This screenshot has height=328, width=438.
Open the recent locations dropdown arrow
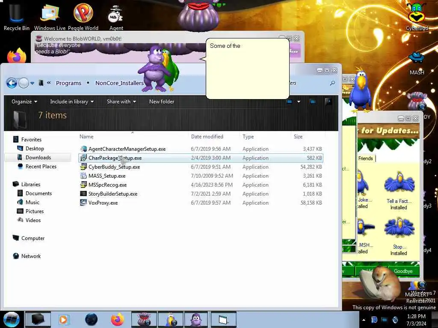click(x=33, y=83)
